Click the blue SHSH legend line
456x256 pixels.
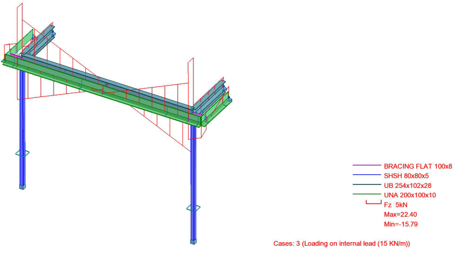click(x=367, y=175)
